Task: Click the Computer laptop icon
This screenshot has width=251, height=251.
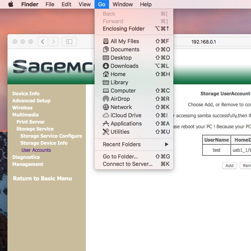Action: 105,91
